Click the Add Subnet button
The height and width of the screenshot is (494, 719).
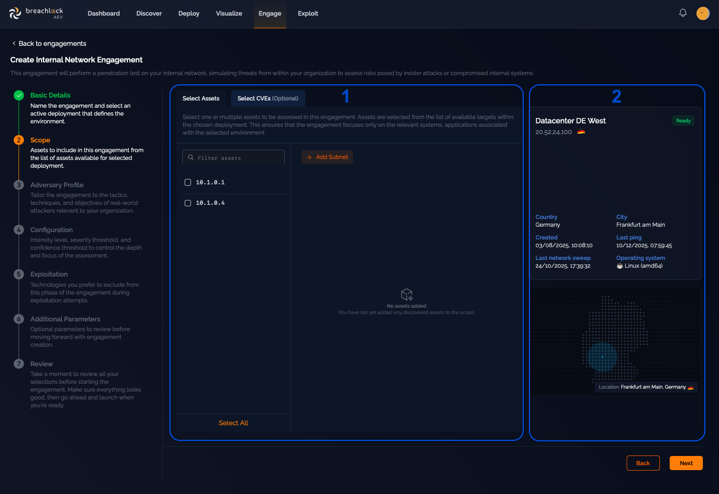327,157
